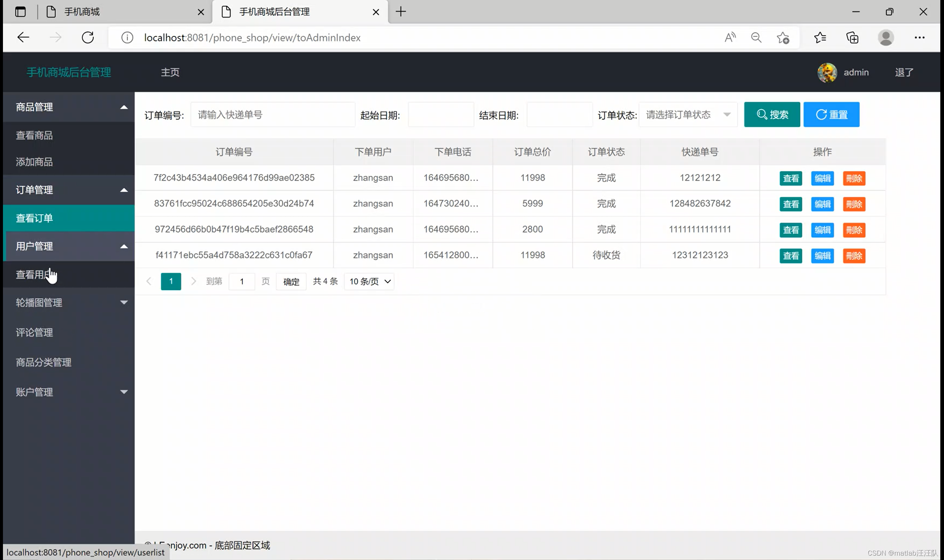Select 查看用户 in the sidebar
The height and width of the screenshot is (560, 944).
[34, 275]
